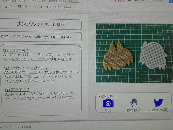Click the add comment icon
This screenshot has width=173, height=130.
(20, 7)
